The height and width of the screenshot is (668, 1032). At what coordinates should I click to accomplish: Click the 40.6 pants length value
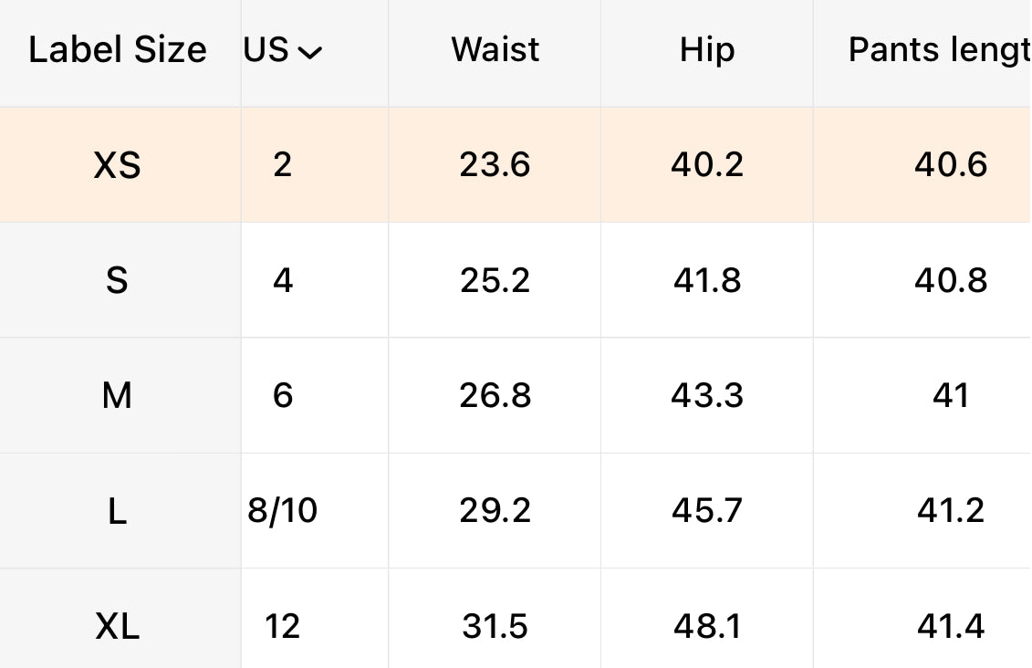coord(951,165)
